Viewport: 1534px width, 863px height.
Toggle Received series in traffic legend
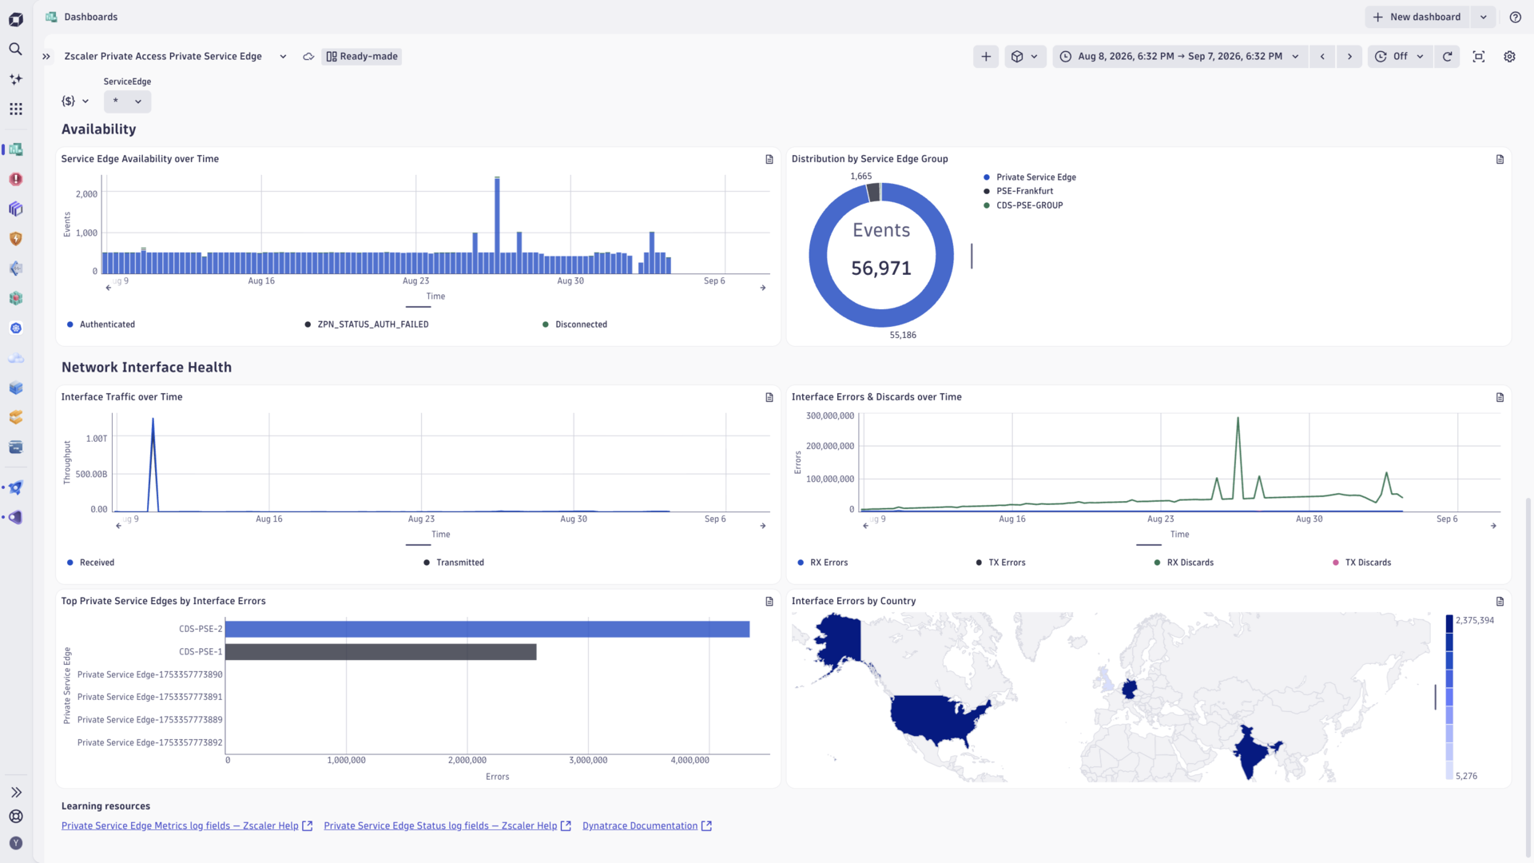tap(90, 563)
